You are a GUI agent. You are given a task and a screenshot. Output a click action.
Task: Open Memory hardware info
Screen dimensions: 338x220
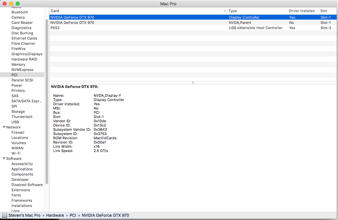(18, 64)
